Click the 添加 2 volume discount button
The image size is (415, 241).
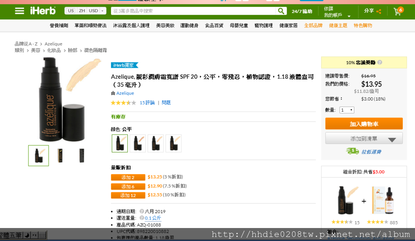128,177
